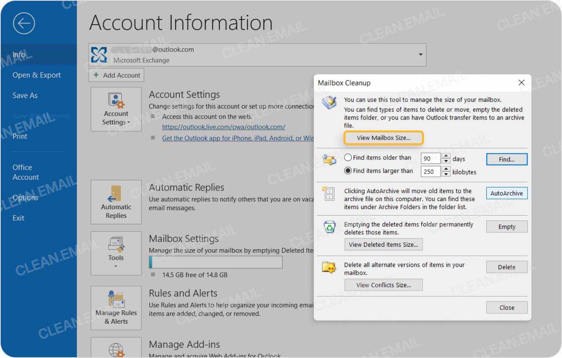Click the Microsoft Exchange account icon
The width and height of the screenshot is (562, 358).
[99, 55]
